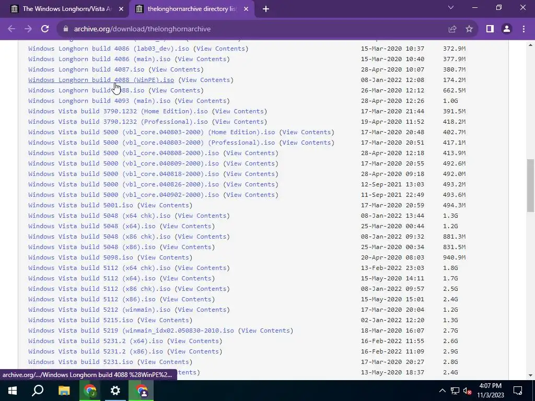View Contents of Vista build 5001.iso
Image resolution: width=535 pixels, height=401 pixels.
165,205
